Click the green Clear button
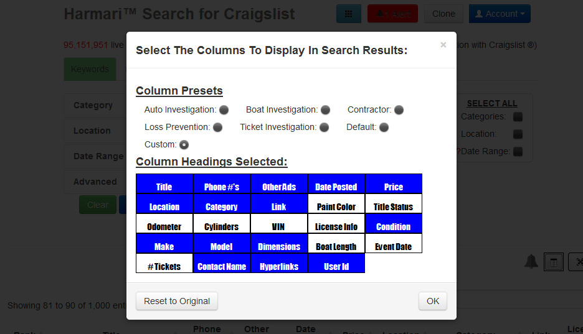This screenshot has height=334, width=583. 98,205
